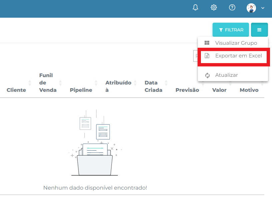Sort by the Valor column

tap(219, 90)
